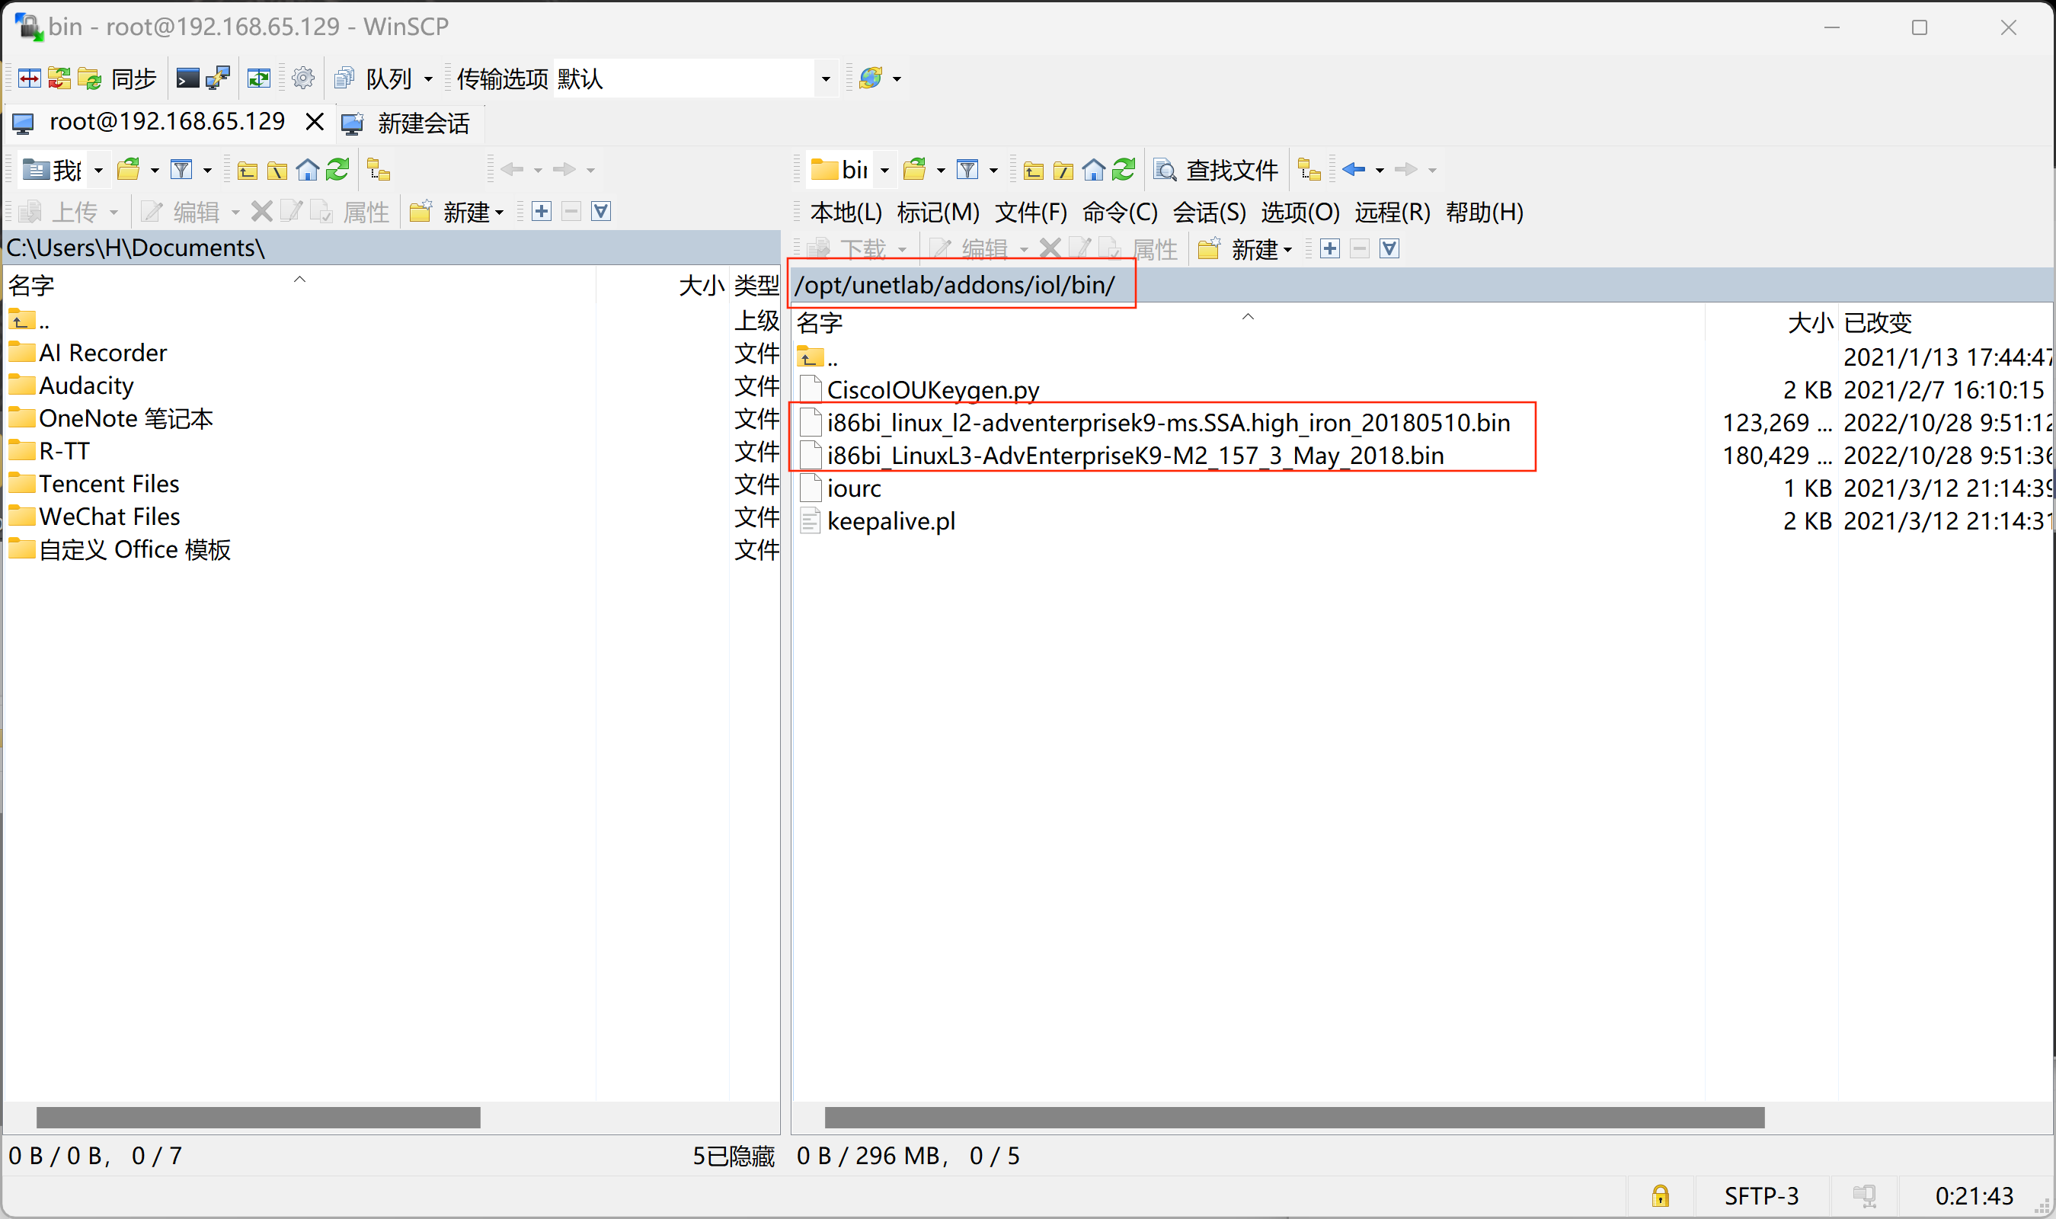Click the remote select all V icon
The width and height of the screenshot is (2056, 1219).
1389,248
